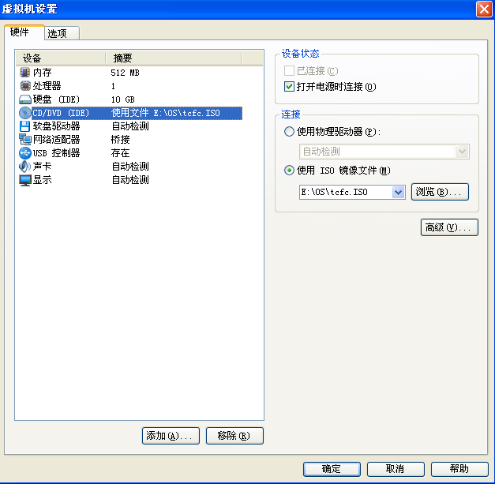The image size is (495, 484).
Task: Open 帮助 help button
Action: [x=459, y=469]
